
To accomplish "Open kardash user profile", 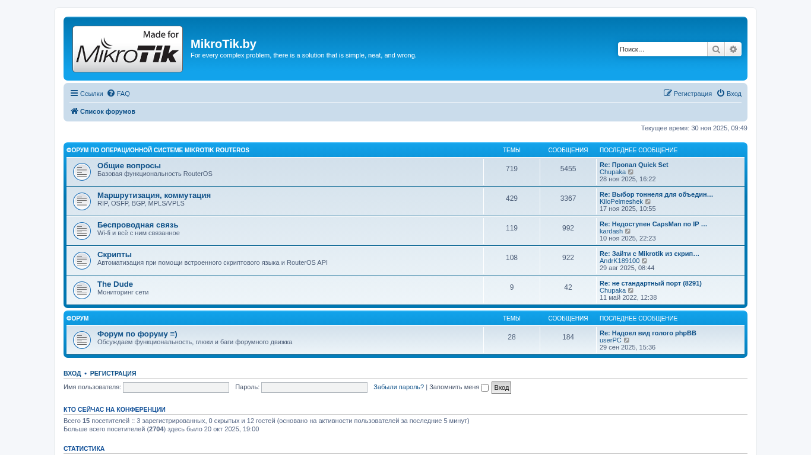I will (611, 231).
